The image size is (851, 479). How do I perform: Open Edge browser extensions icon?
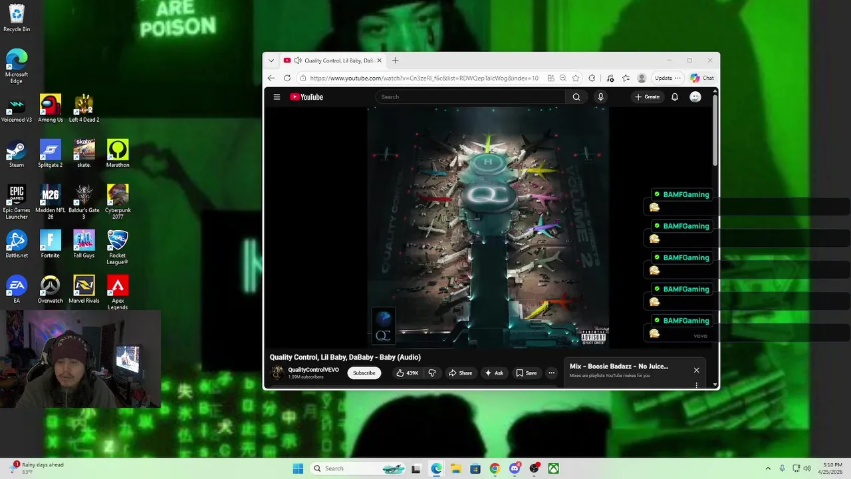click(x=592, y=78)
